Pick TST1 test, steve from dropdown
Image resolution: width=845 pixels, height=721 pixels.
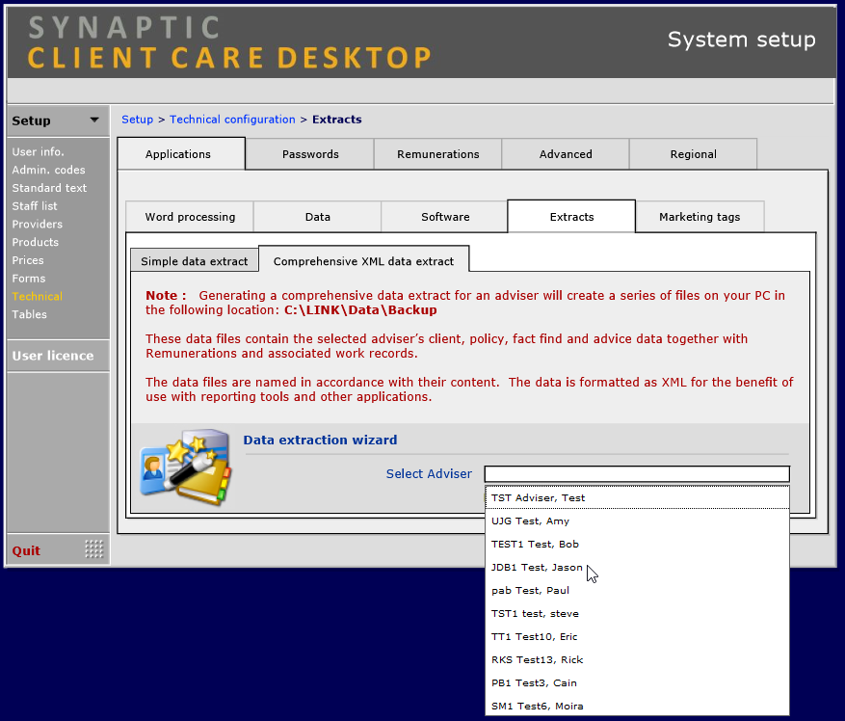pos(637,614)
